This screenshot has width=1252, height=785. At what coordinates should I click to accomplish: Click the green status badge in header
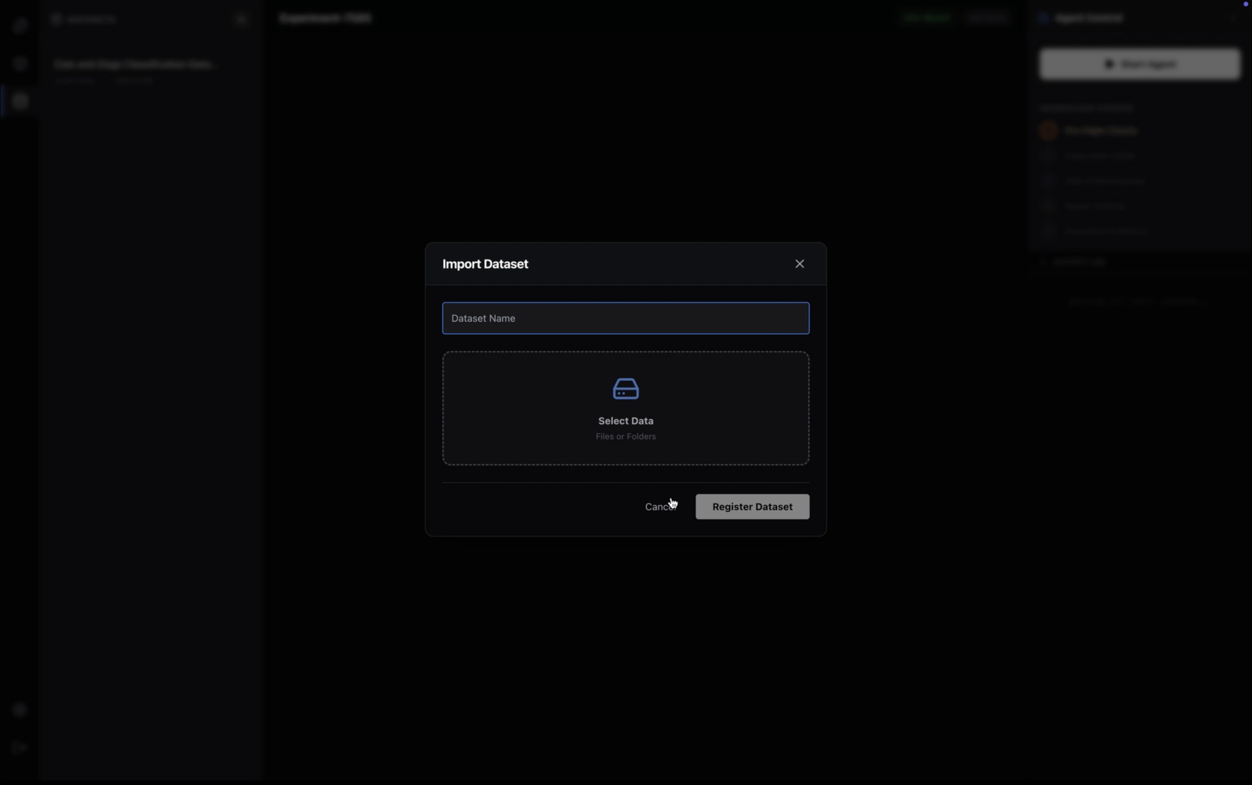tap(926, 18)
